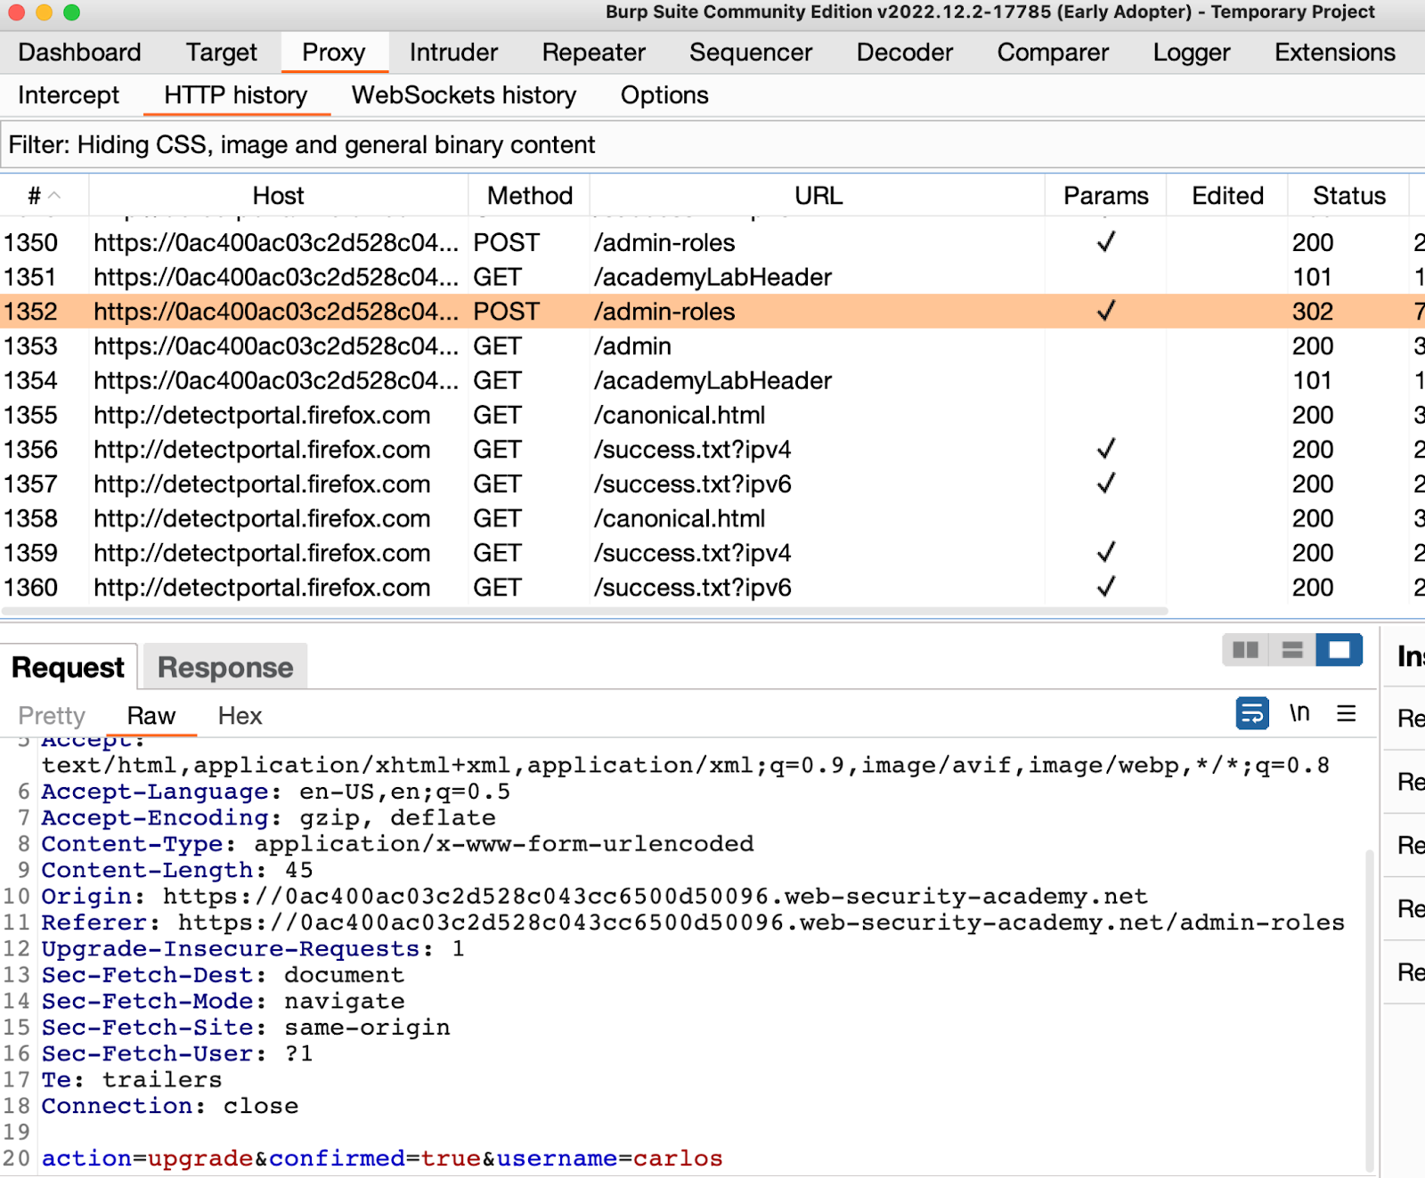Select combined tabbed view layout icon
This screenshot has height=1178, width=1425.
(1339, 650)
